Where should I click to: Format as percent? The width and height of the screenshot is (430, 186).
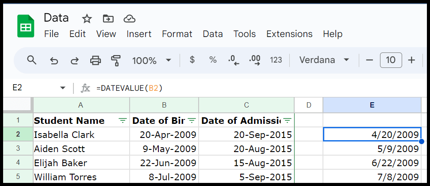[x=213, y=60]
